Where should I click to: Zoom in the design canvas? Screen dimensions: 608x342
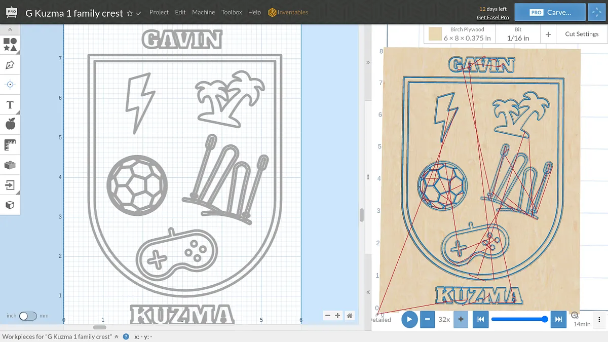tap(337, 316)
